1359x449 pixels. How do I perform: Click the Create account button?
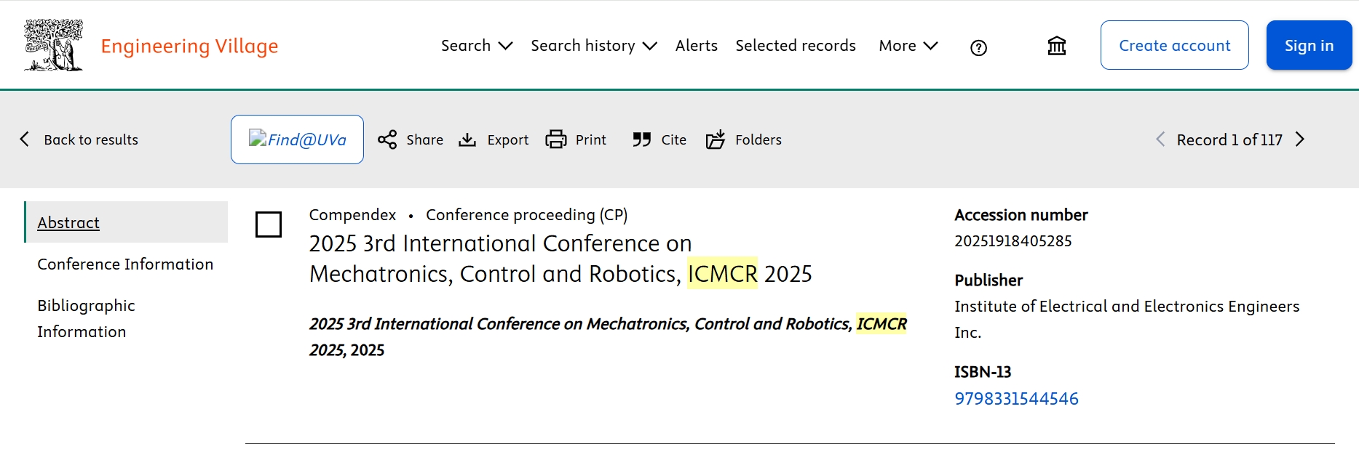pos(1175,45)
